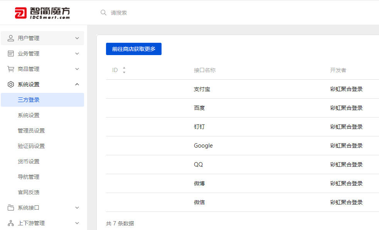The height and width of the screenshot is (230, 379).
Task: Expand the 上下游管理 menu chevron
Action: [x=77, y=223]
